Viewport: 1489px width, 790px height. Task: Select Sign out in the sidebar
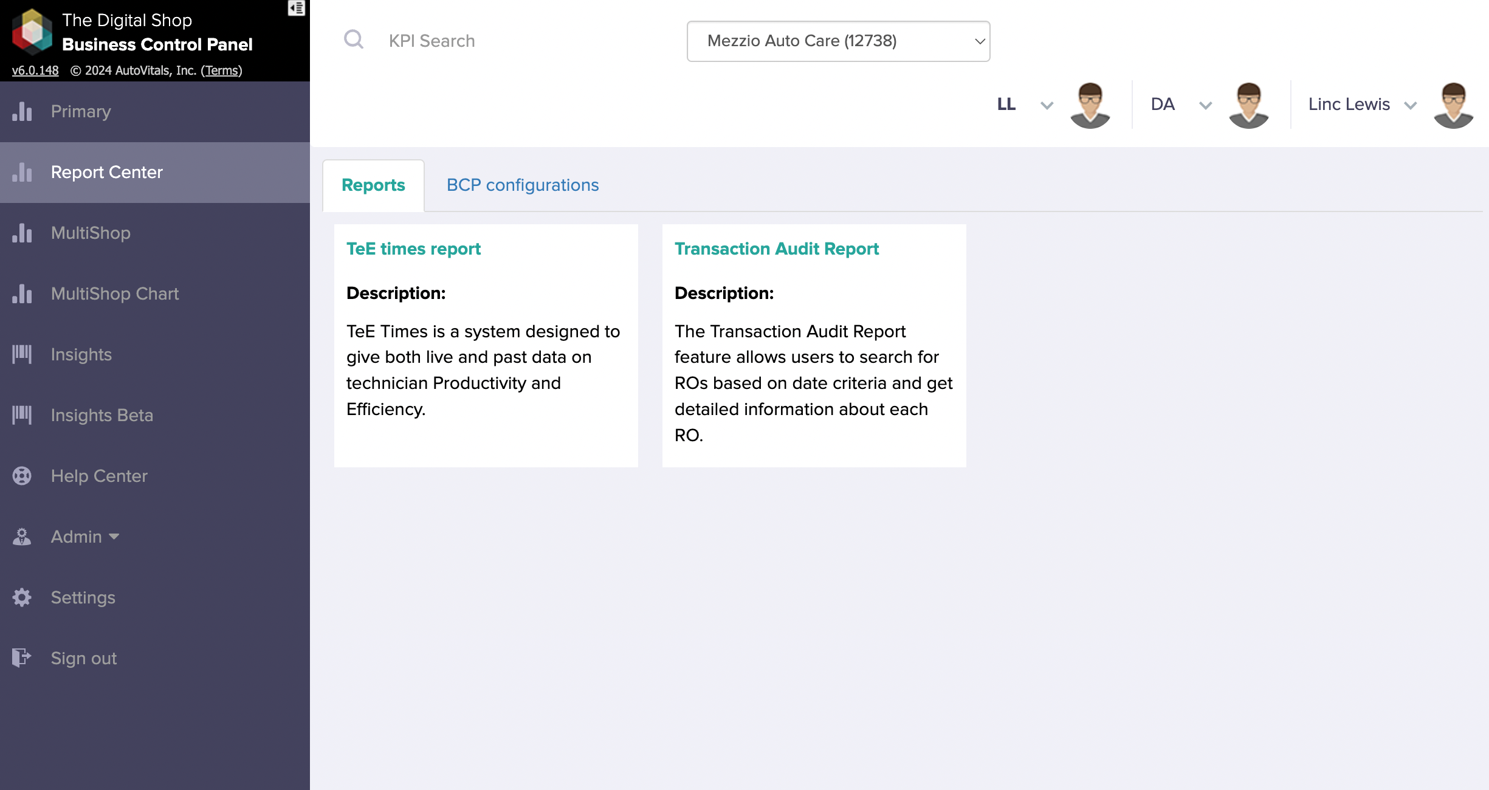[x=155, y=659]
